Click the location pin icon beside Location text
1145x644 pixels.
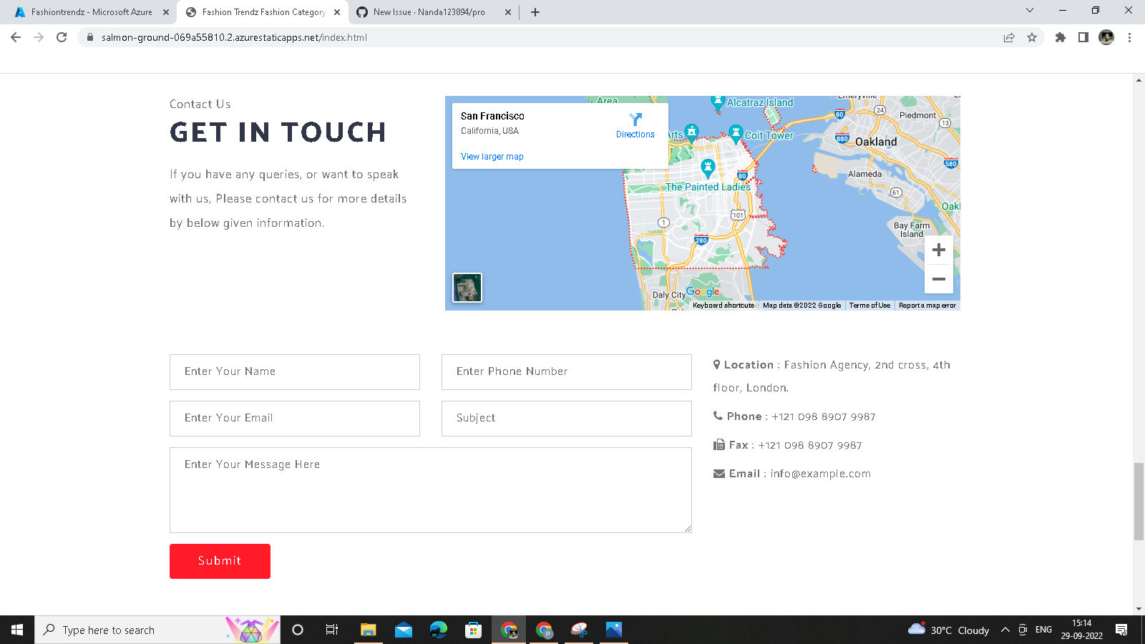(718, 364)
